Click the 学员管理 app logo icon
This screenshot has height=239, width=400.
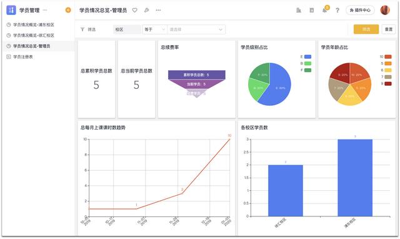[x=11, y=10]
